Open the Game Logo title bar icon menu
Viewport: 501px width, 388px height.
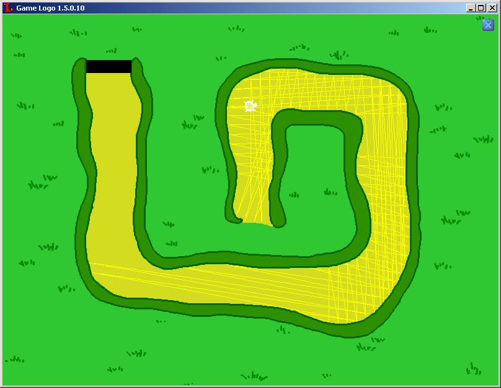(8, 8)
